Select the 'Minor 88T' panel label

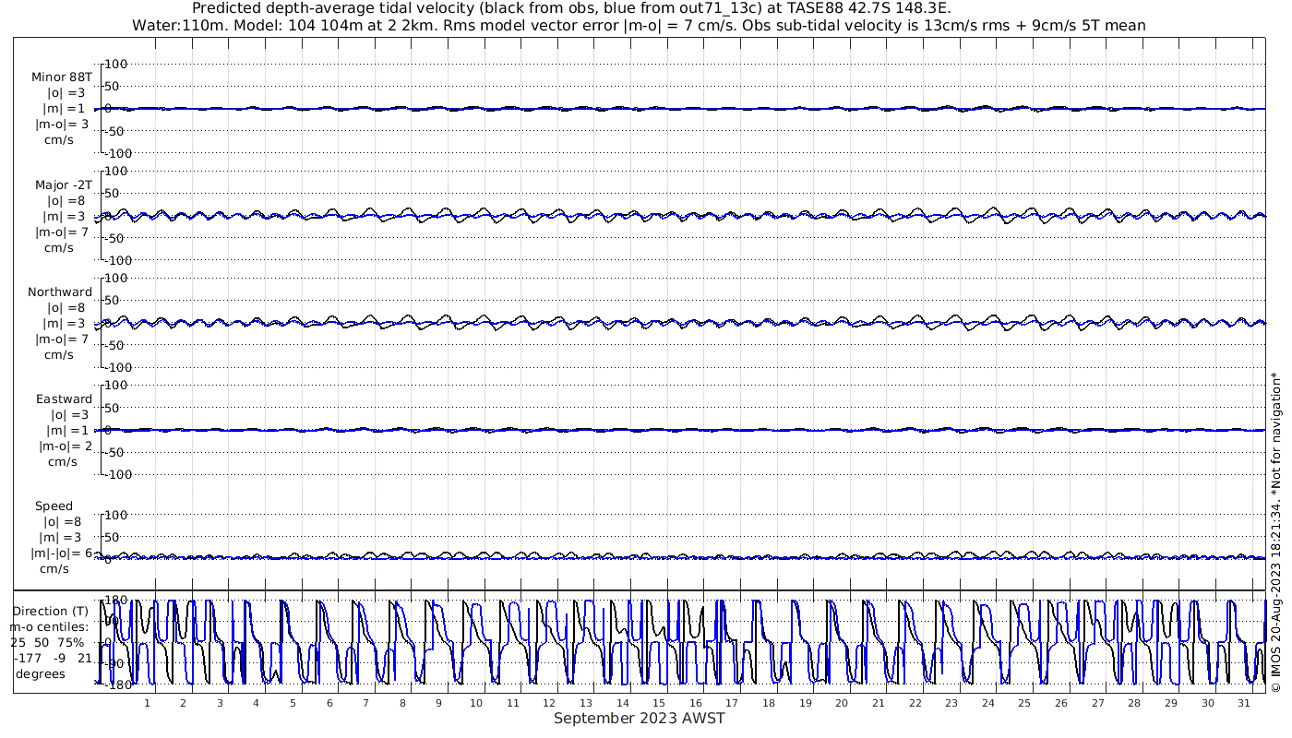pos(62,77)
